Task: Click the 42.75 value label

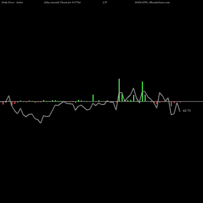Action: click(187, 110)
